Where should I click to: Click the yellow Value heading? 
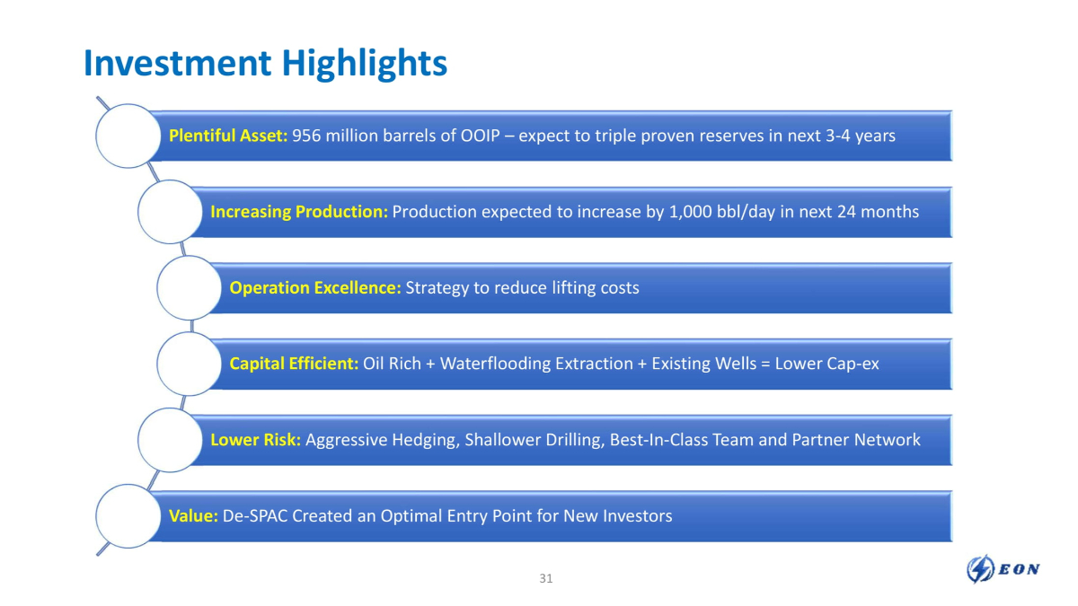point(193,515)
